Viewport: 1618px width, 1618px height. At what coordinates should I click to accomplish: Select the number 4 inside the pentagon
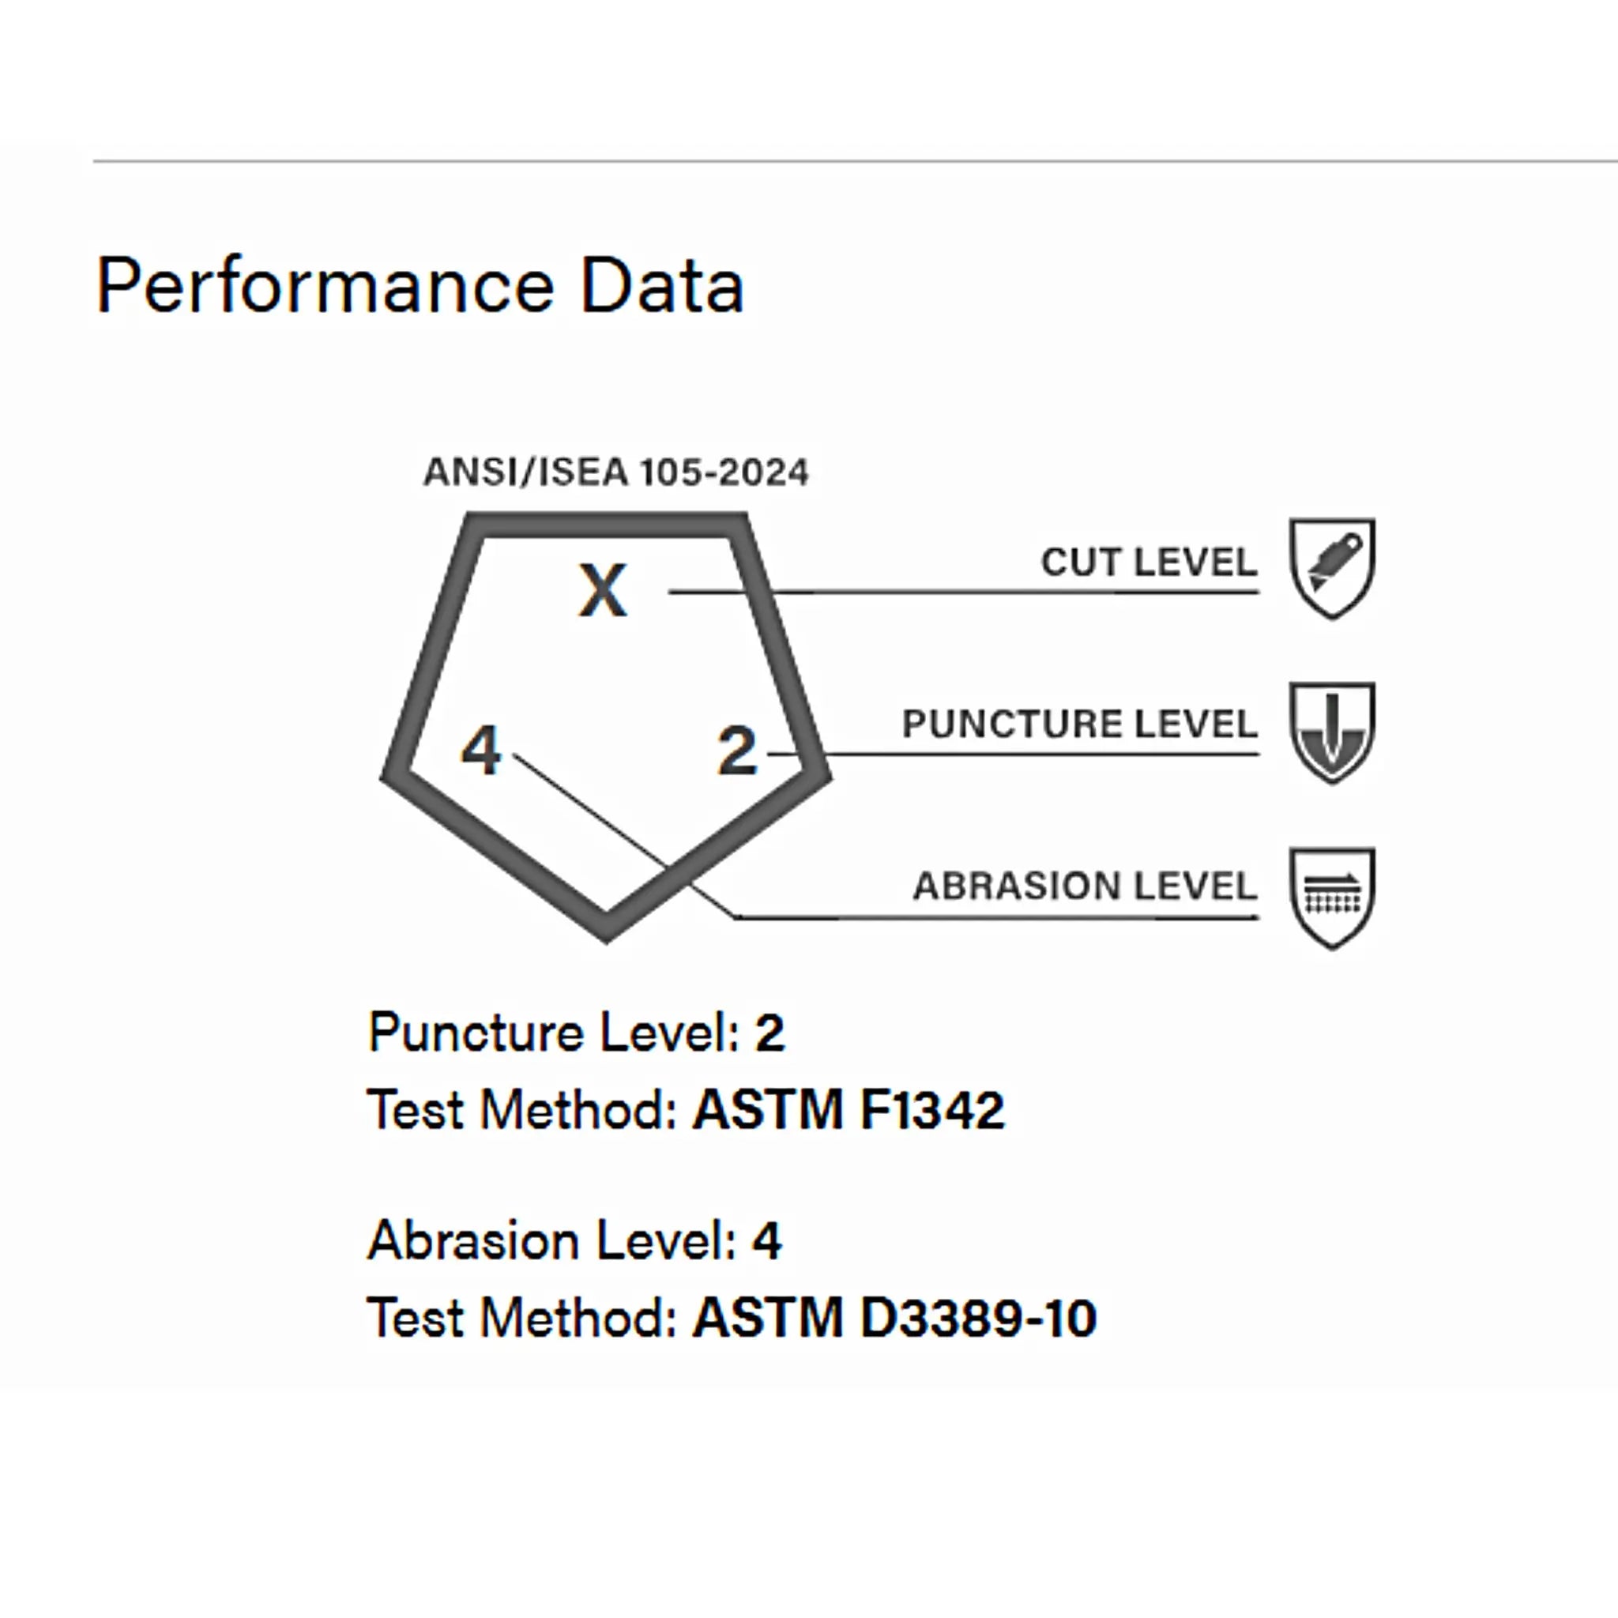tap(482, 750)
